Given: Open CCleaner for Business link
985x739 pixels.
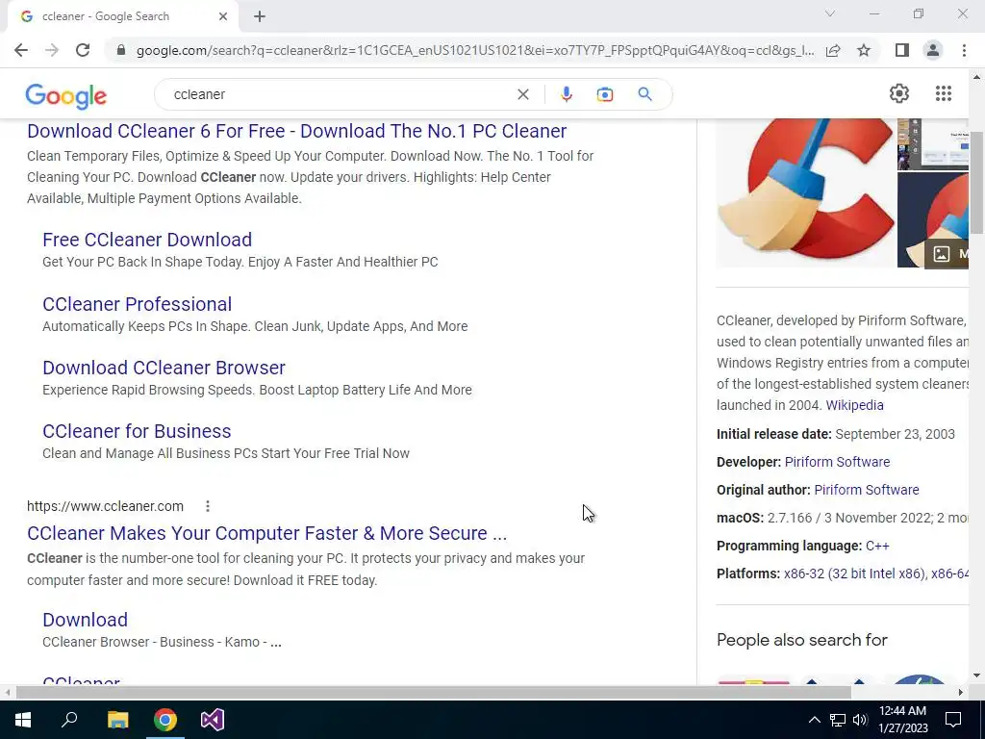Looking at the screenshot, I should pyautogui.click(x=137, y=431).
